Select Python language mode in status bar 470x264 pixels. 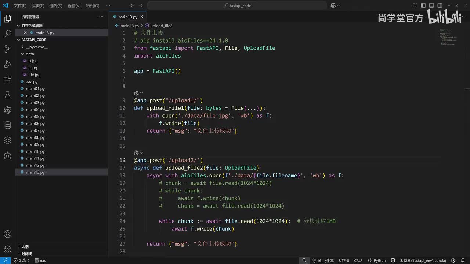pos(380,260)
